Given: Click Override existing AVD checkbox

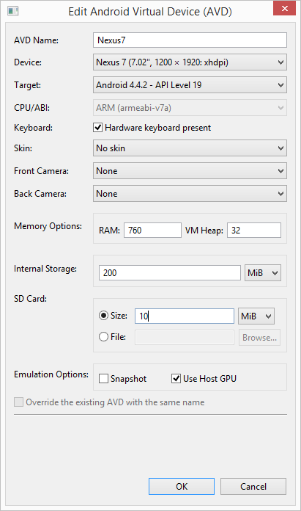Looking at the screenshot, I should pyautogui.click(x=18, y=402).
